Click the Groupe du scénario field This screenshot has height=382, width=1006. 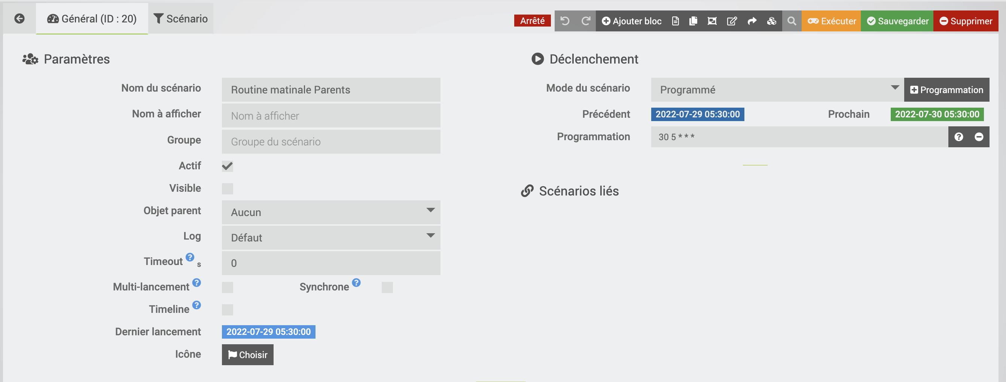331,142
